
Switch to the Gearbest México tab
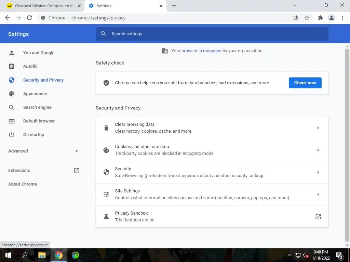(x=42, y=6)
